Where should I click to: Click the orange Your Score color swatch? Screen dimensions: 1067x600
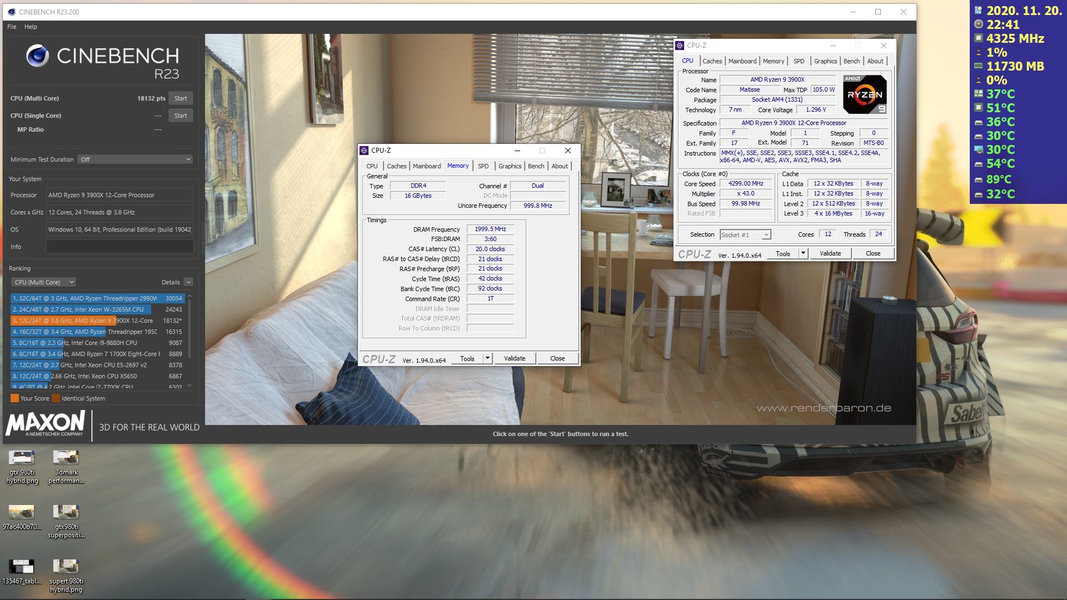[x=14, y=398]
